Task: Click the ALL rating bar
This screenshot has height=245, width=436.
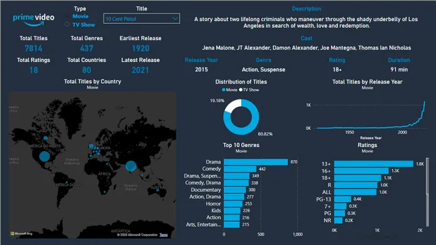Action: [355, 192]
